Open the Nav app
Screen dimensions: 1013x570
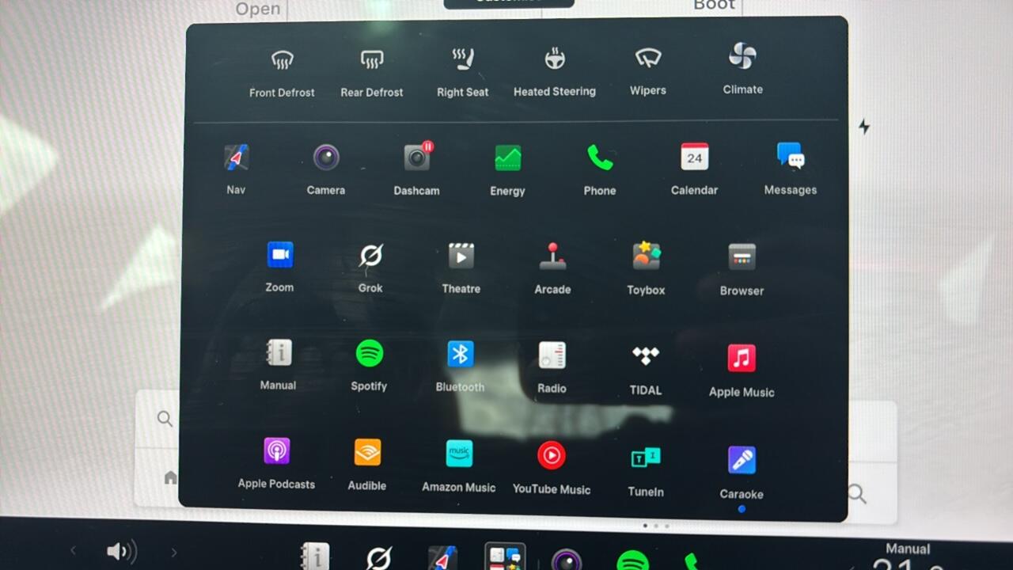click(x=236, y=169)
